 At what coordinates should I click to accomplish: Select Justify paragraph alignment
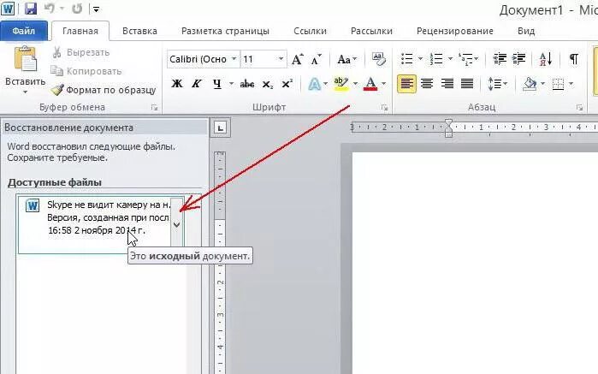(467, 84)
